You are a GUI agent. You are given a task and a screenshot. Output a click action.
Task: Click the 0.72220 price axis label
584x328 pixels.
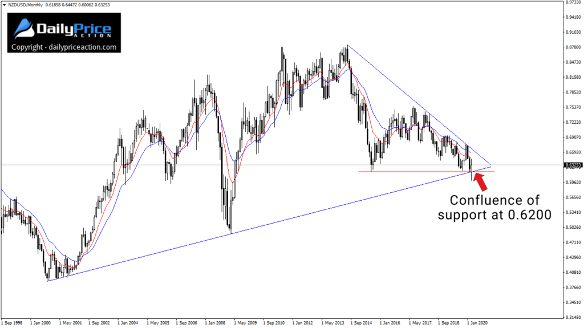(x=574, y=122)
